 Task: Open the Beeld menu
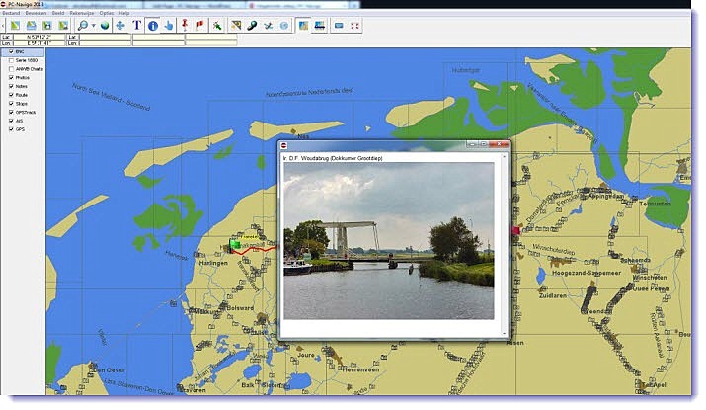point(58,13)
